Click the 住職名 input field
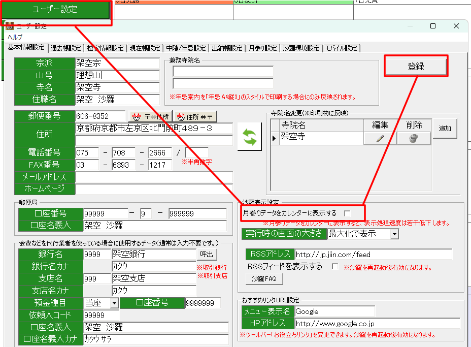Image resolution: width=471 pixels, height=347 pixels. (117, 100)
